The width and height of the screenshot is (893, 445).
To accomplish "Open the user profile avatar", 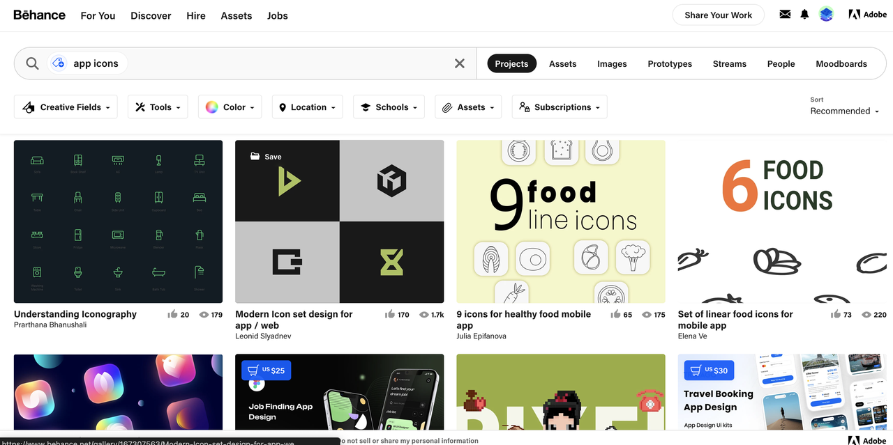I will 826,14.
